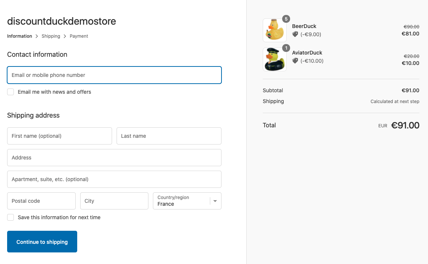Select the Information breadcrumb step
This screenshot has width=428, height=264.
click(x=19, y=36)
